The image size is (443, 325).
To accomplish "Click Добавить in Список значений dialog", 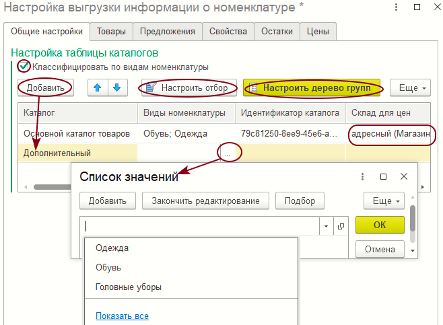I will (108, 201).
